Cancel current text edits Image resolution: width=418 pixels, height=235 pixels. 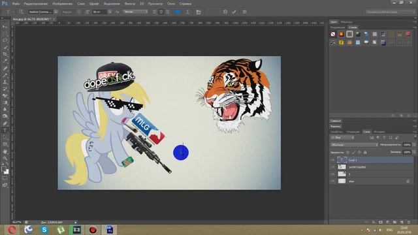coord(225,12)
